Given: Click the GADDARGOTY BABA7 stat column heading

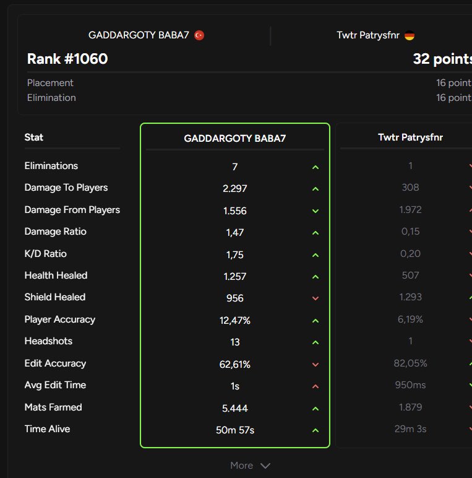Looking at the screenshot, I should (235, 139).
